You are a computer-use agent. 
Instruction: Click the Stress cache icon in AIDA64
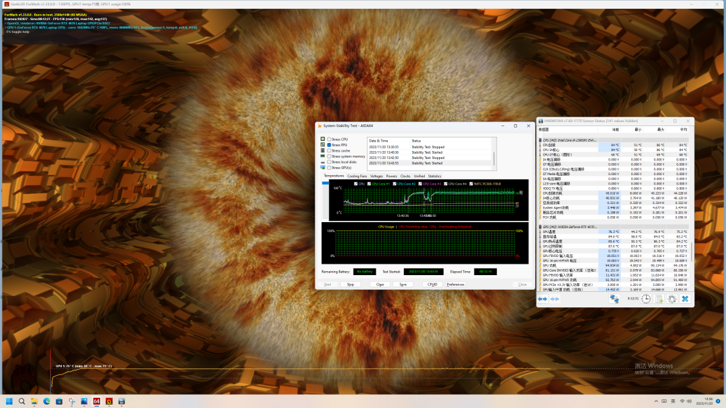323,150
